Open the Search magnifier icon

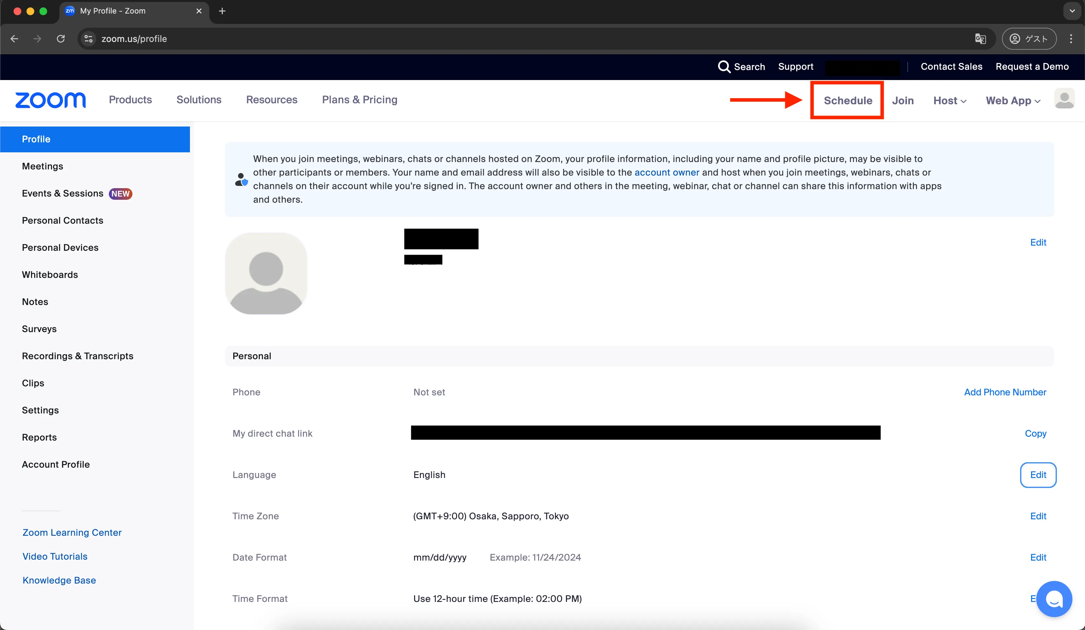[x=724, y=67]
